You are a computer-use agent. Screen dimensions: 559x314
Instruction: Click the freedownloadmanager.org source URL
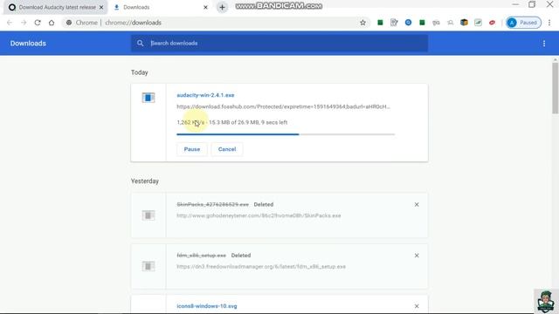(261, 266)
